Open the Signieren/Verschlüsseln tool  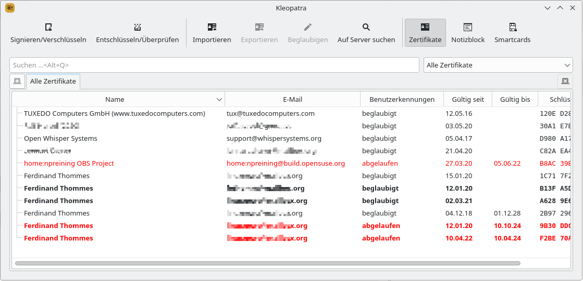48,33
